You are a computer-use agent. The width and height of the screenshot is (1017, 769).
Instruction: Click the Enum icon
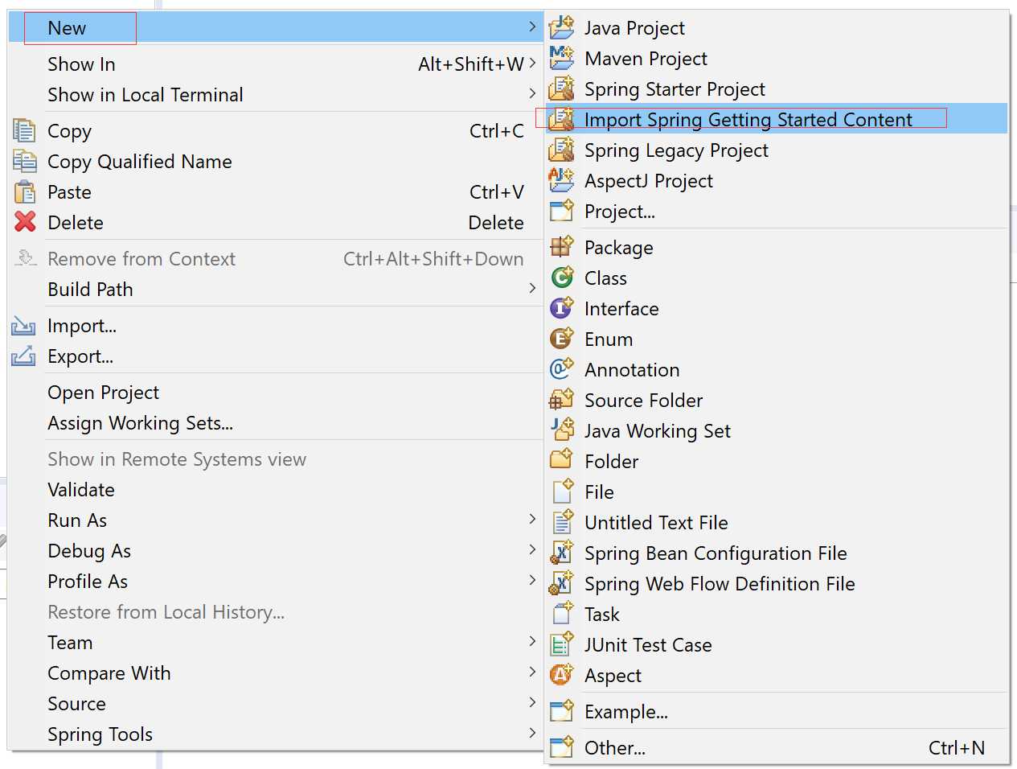561,339
